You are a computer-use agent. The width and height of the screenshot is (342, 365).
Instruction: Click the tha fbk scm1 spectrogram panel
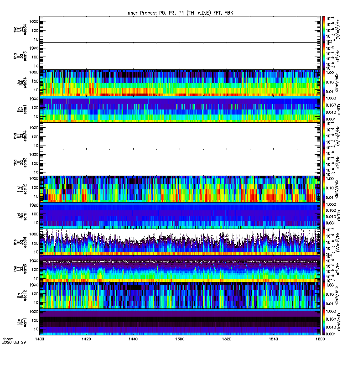click(x=180, y=109)
